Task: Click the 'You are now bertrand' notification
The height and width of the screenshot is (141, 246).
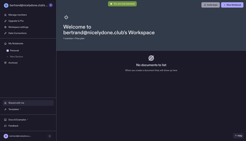Action: 122,4
